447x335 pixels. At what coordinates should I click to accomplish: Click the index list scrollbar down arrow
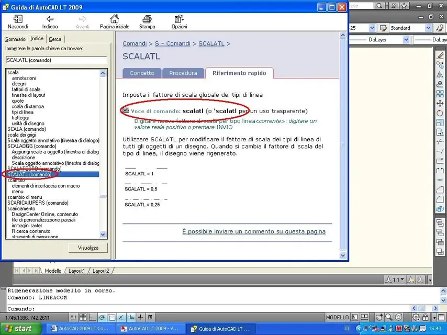coord(103,234)
